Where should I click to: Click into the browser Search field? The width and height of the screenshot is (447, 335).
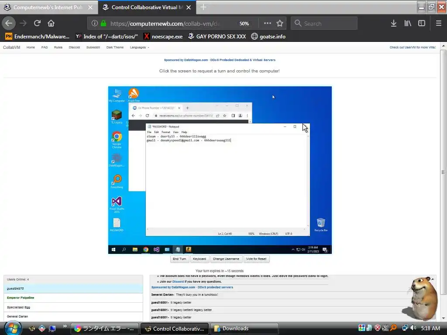324,24
